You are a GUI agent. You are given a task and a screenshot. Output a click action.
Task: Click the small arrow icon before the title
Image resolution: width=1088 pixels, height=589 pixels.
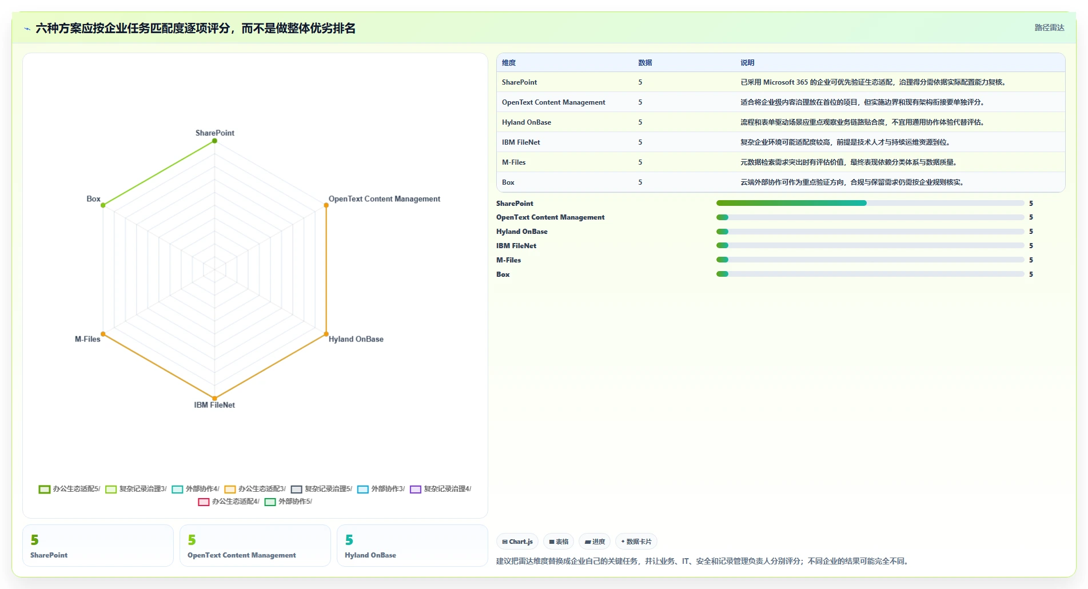pyautogui.click(x=27, y=29)
